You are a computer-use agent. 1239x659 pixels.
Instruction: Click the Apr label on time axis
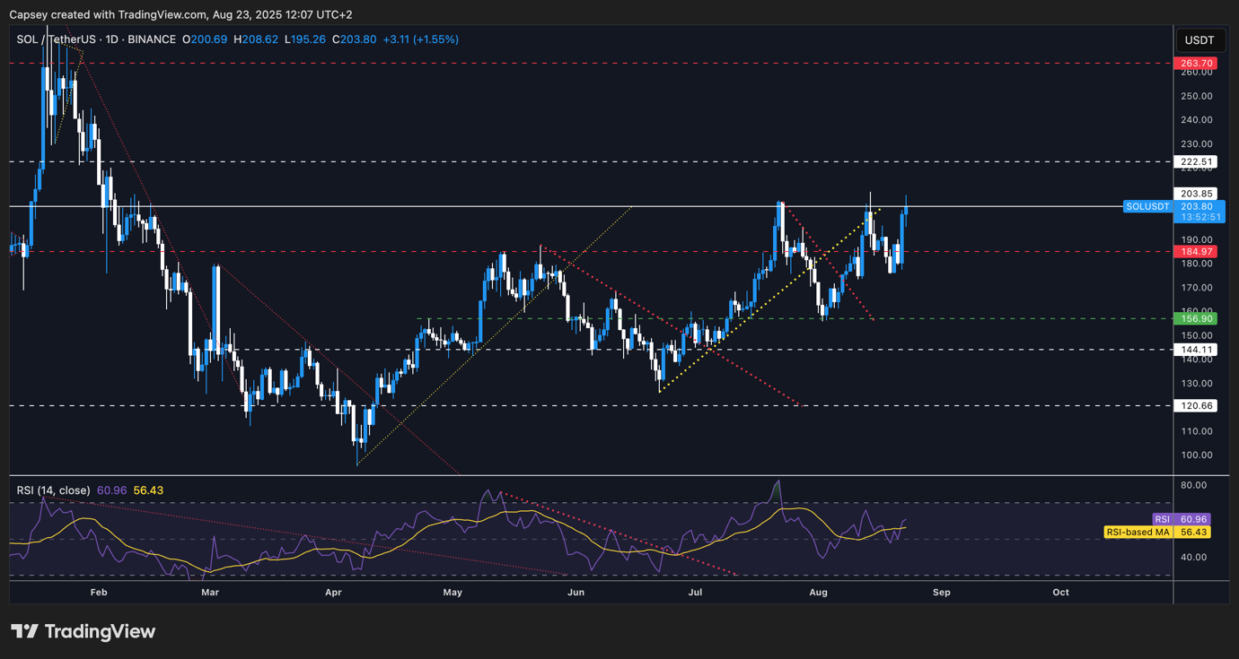point(333,593)
